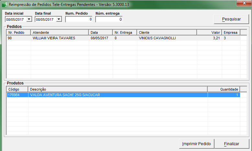Screen dimensions: 252x151
Task: Click the Atendente column header
Action: click(x=60, y=32)
